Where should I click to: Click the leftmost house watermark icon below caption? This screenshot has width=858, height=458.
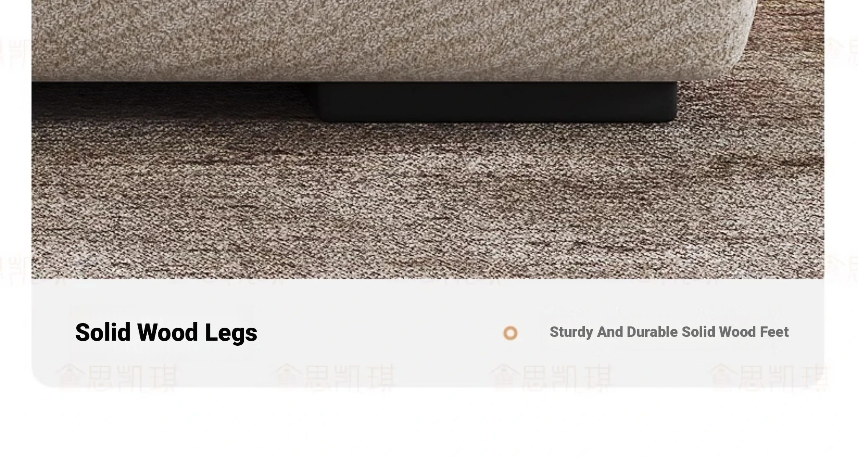(x=70, y=375)
